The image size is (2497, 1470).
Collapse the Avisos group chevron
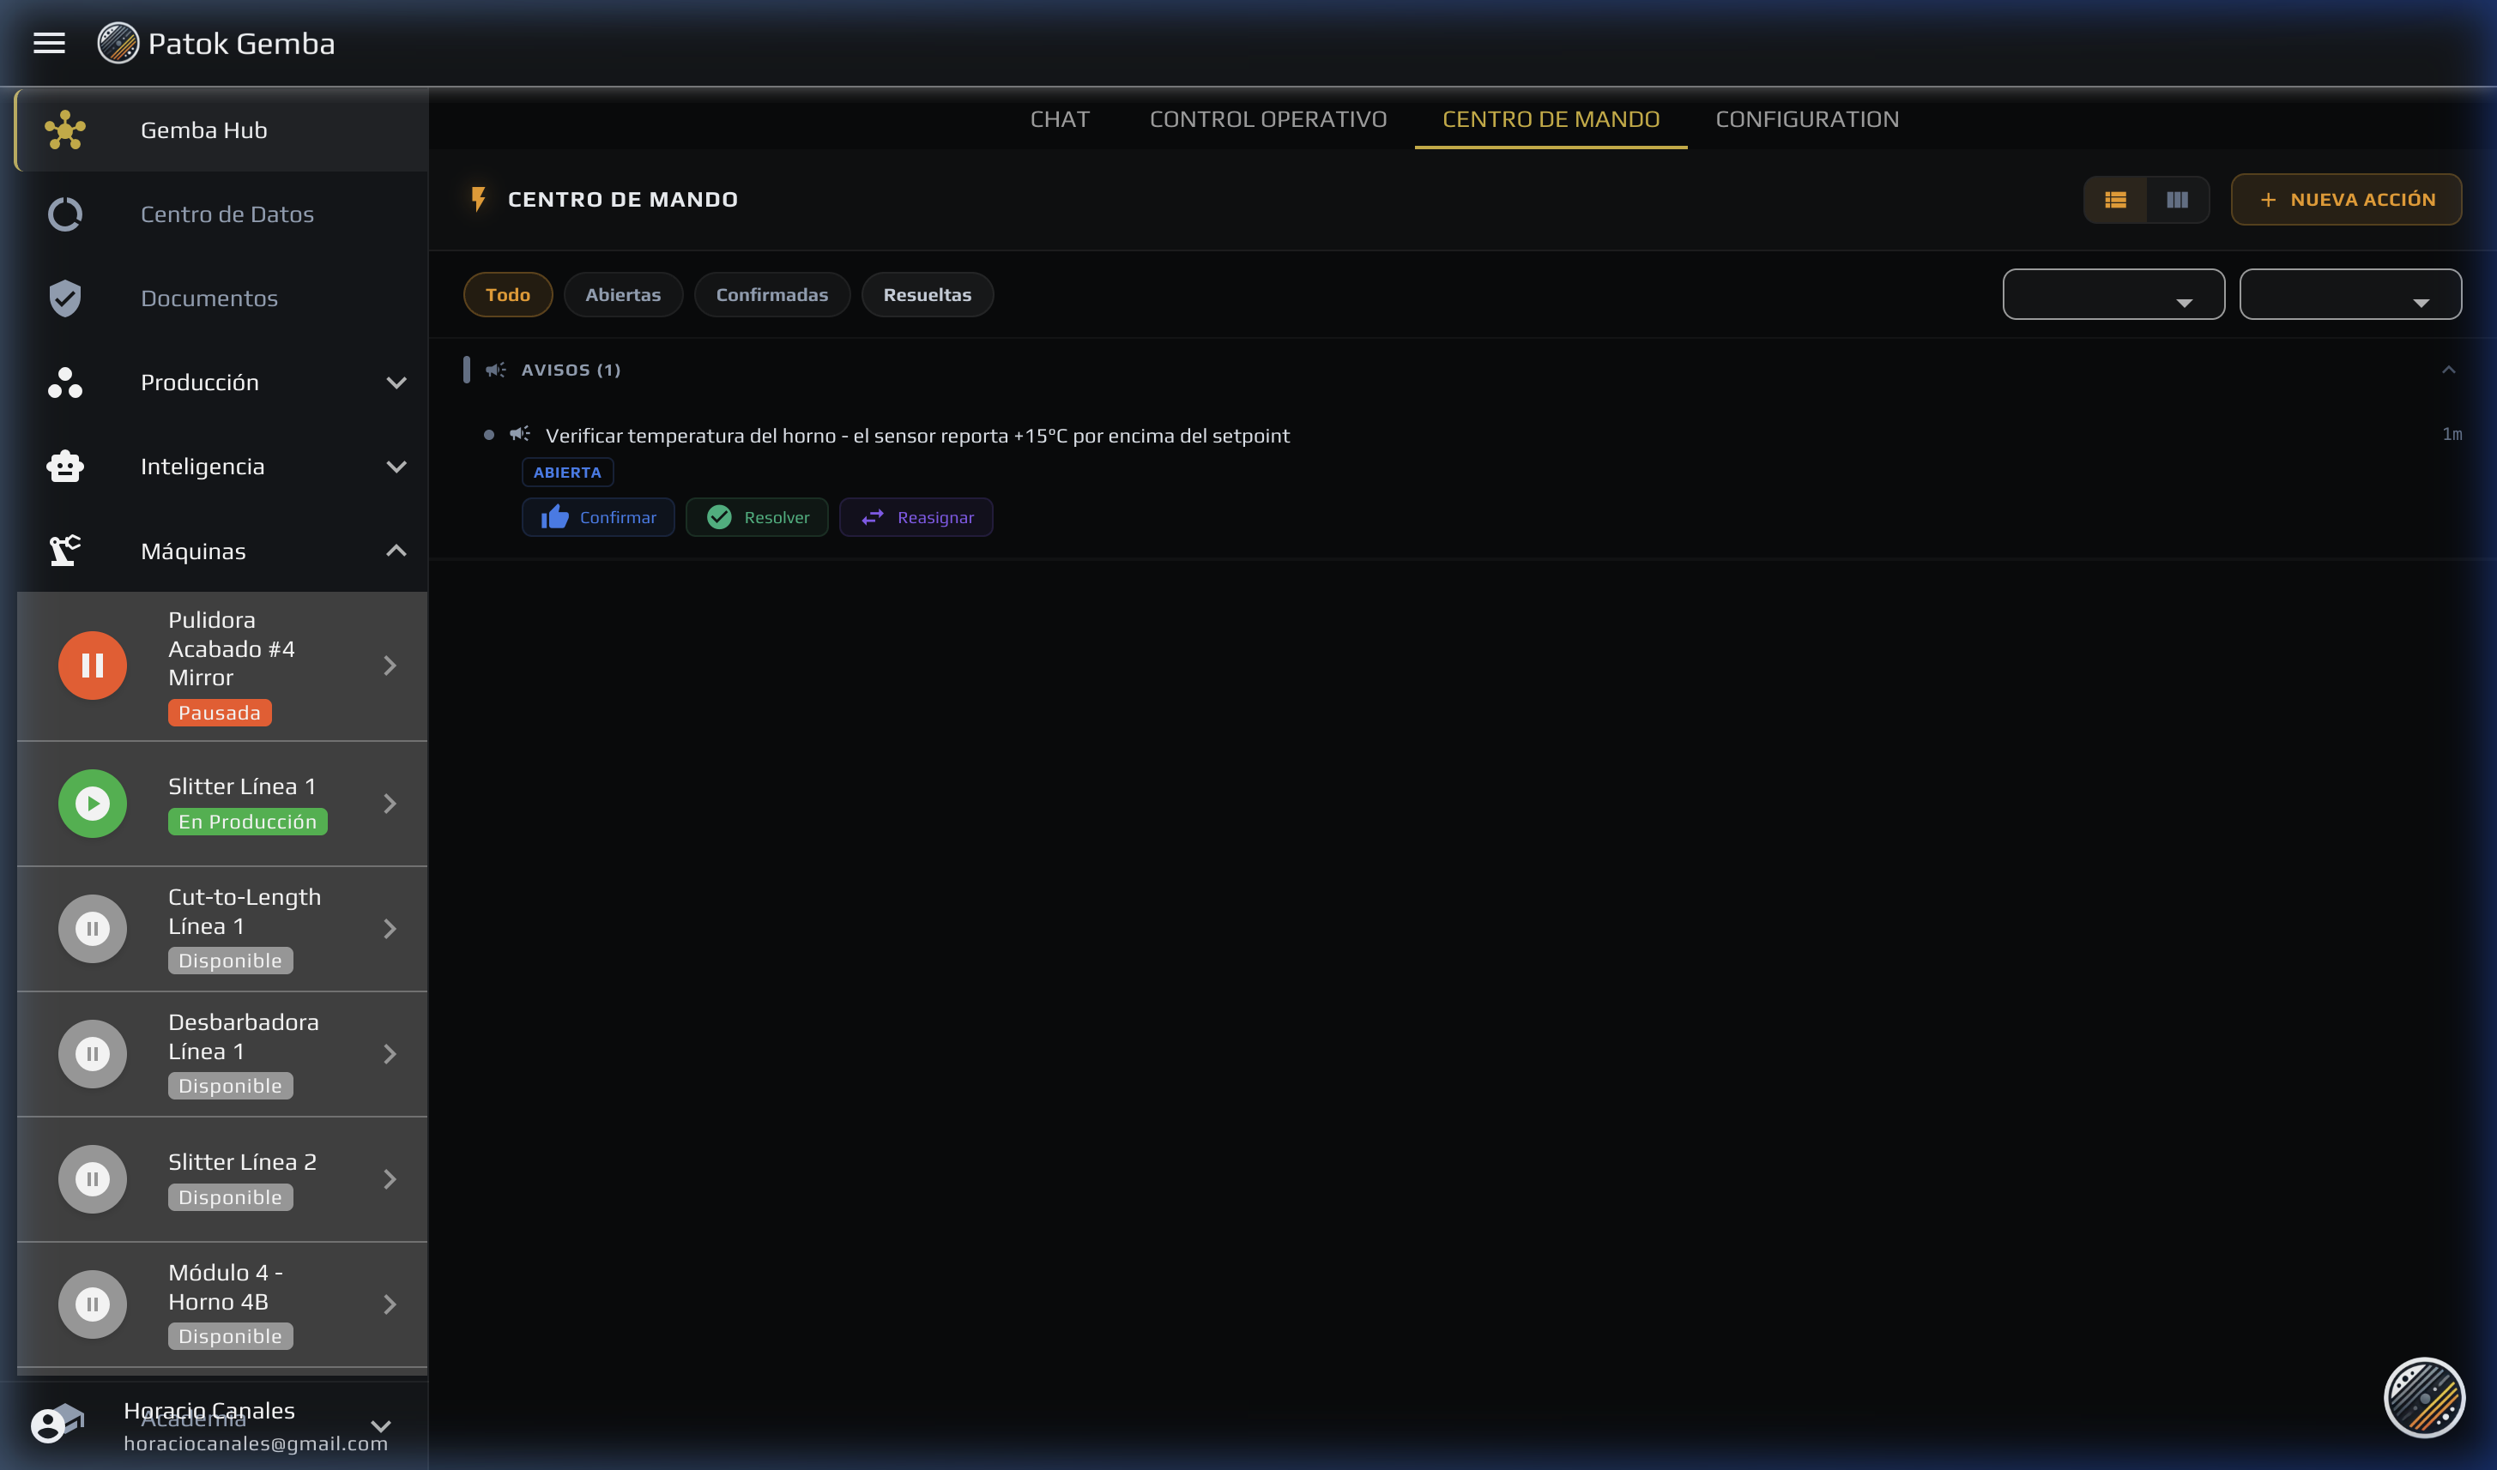2447,371
